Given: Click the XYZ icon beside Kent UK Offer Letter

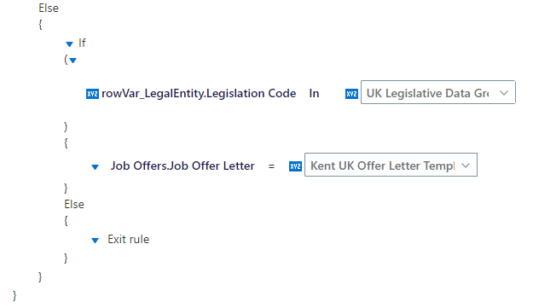Looking at the screenshot, I should [295, 166].
